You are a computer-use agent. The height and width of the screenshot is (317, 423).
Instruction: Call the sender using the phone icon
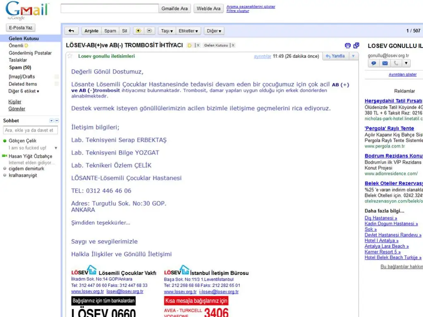tap(396, 63)
